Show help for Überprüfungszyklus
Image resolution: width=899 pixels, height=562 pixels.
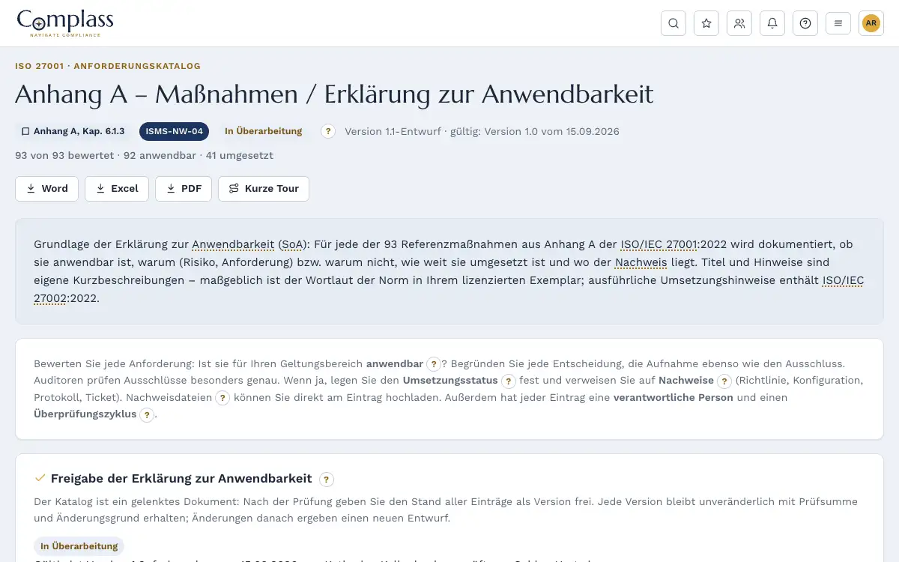coord(147,415)
